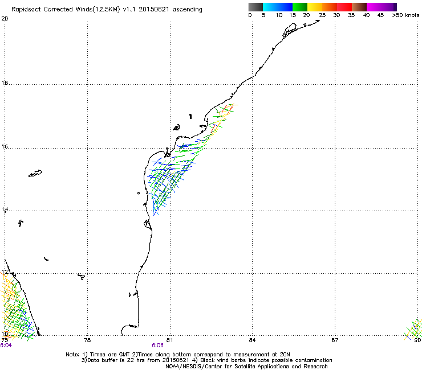Image resolution: width=422 pixels, height=370 pixels.
Task: Click the longitude label '81'
Action: pos(169,340)
